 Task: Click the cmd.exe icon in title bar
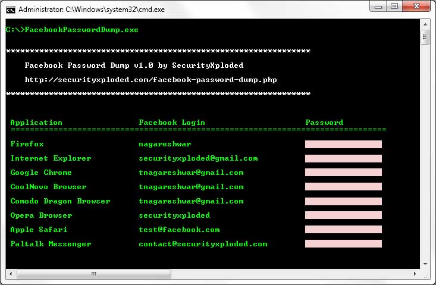(x=11, y=10)
